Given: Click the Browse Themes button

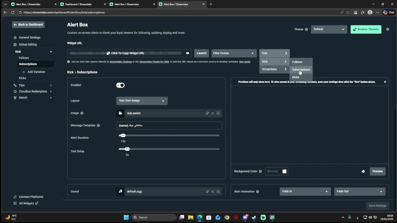Looking at the screenshot, I should tap(366, 29).
